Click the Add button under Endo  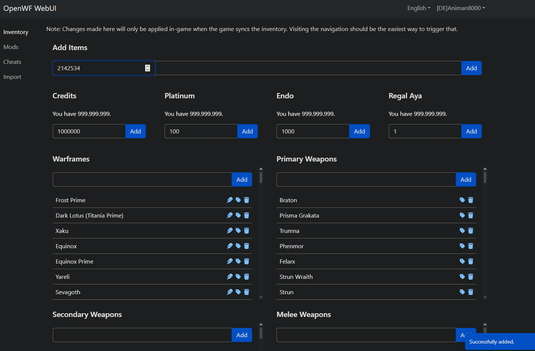click(360, 131)
